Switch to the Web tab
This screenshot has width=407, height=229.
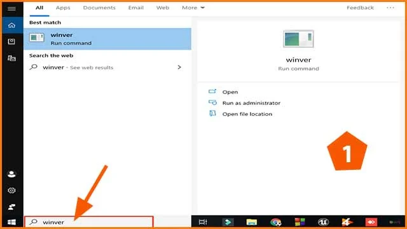point(163,8)
